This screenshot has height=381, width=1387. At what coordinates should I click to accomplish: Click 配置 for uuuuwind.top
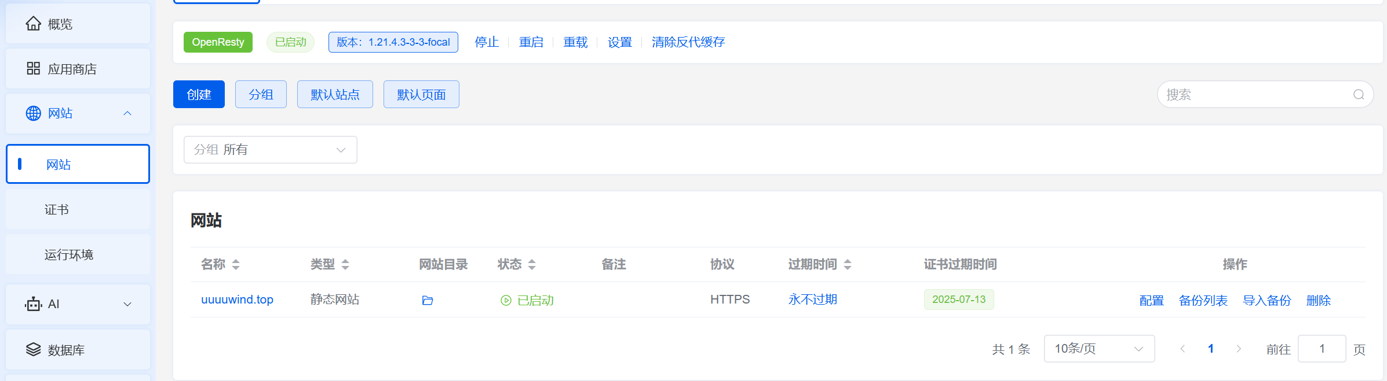(x=1151, y=301)
